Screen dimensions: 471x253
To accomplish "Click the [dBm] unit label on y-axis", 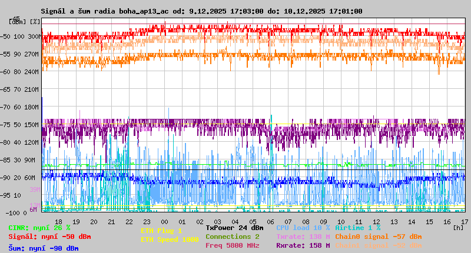I will [x=17, y=21].
